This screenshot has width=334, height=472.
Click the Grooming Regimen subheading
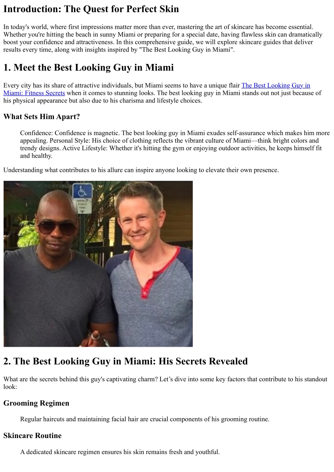[x=36, y=403]
